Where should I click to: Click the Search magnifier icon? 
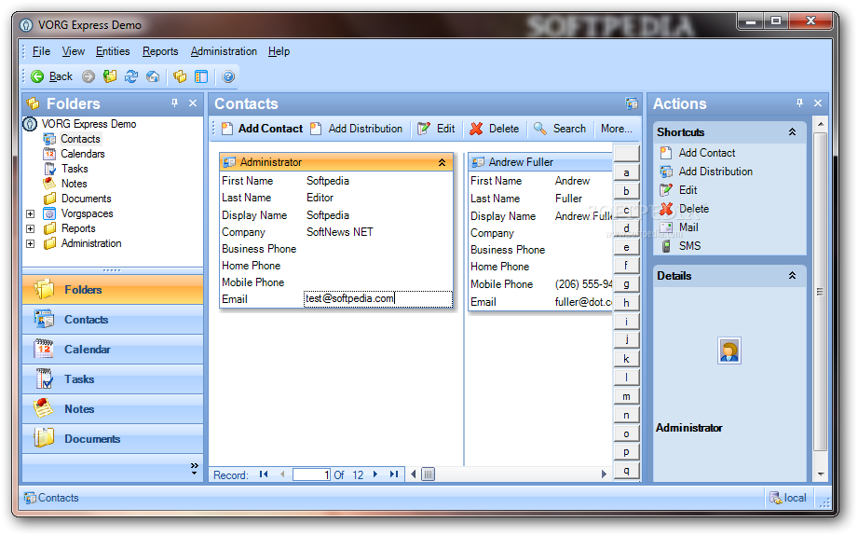(x=540, y=129)
